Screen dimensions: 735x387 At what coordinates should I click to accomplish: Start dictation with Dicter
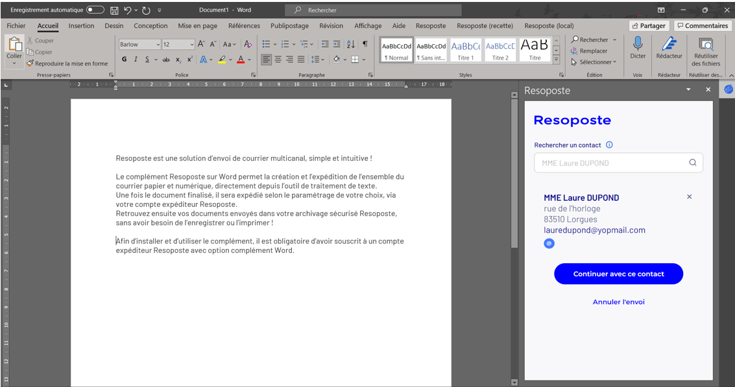(638, 48)
